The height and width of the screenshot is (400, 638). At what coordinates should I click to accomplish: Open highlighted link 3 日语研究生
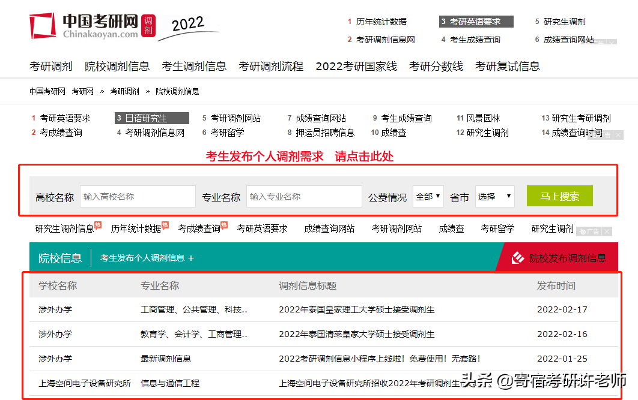tap(152, 118)
